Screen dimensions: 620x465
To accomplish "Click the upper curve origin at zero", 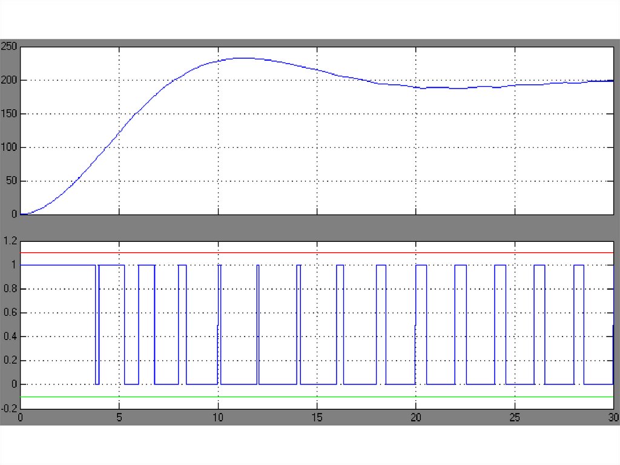I will 21,214.
